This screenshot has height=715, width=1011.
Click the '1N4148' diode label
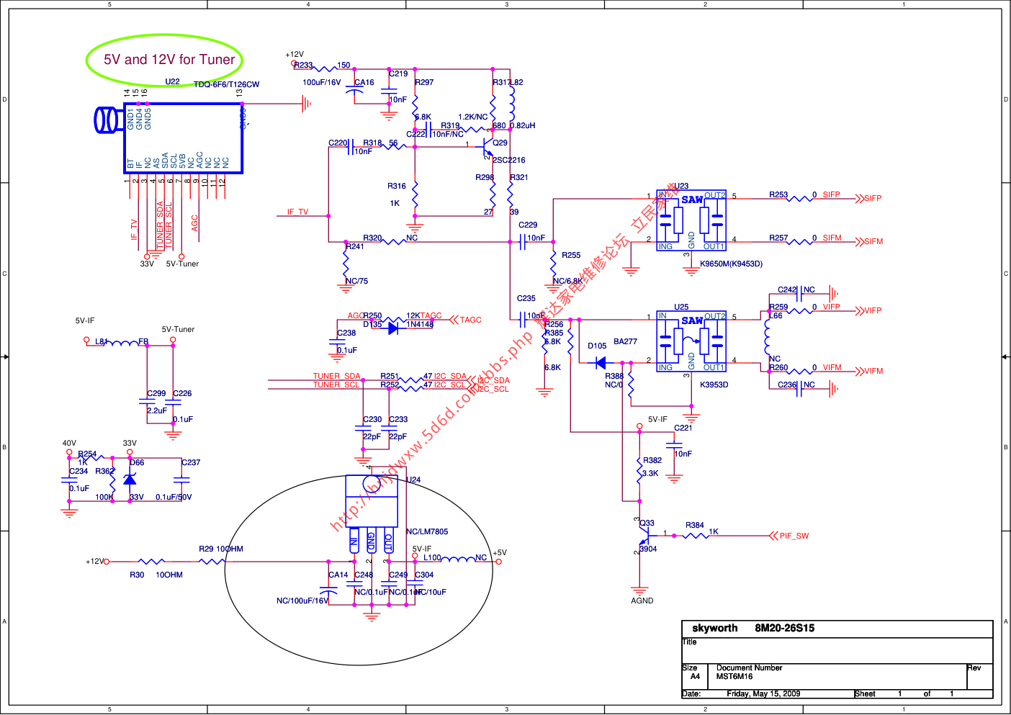tap(420, 324)
